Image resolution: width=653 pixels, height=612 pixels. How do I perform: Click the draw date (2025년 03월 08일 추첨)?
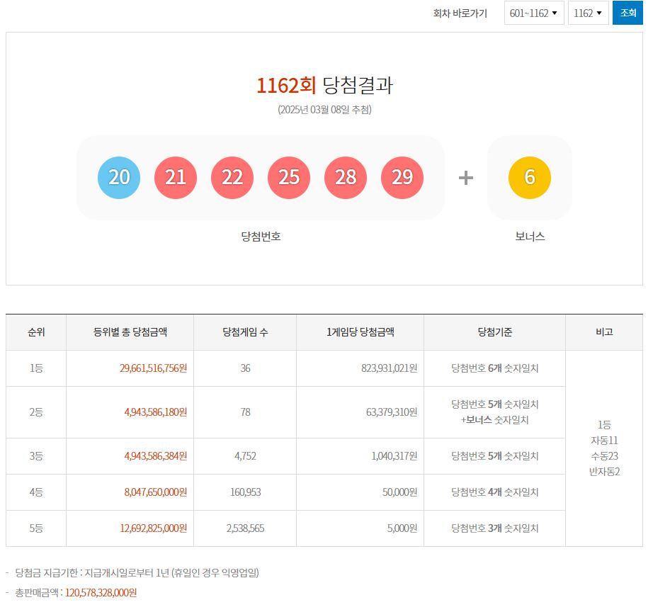(x=324, y=110)
